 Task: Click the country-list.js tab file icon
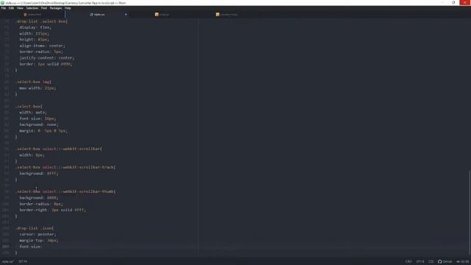coord(218,15)
